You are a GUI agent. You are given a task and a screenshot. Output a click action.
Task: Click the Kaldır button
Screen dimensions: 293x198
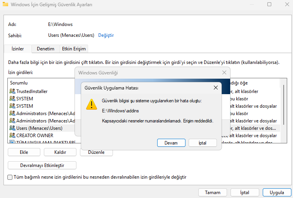tap(60, 152)
